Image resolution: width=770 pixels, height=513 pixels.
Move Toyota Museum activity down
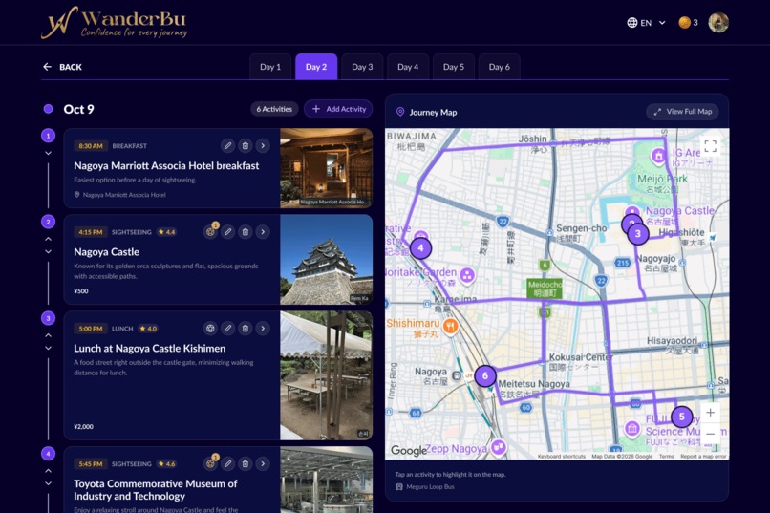(x=48, y=483)
